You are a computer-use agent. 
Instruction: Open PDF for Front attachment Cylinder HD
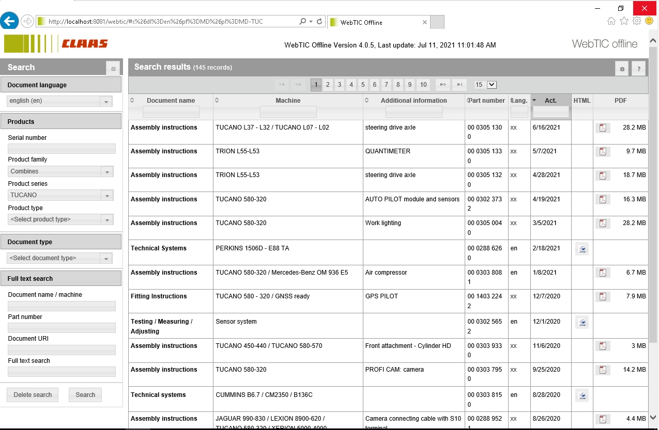tap(603, 346)
